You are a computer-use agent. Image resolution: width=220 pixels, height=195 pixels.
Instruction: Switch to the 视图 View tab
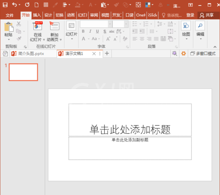pos(105,15)
